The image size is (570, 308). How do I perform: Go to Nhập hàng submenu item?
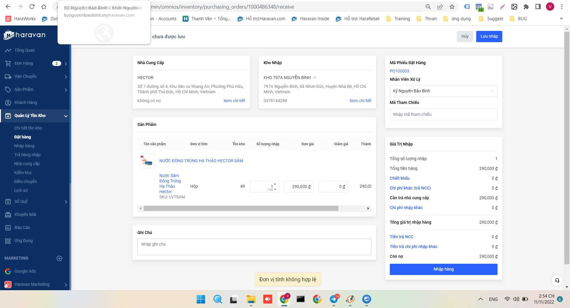point(24,146)
